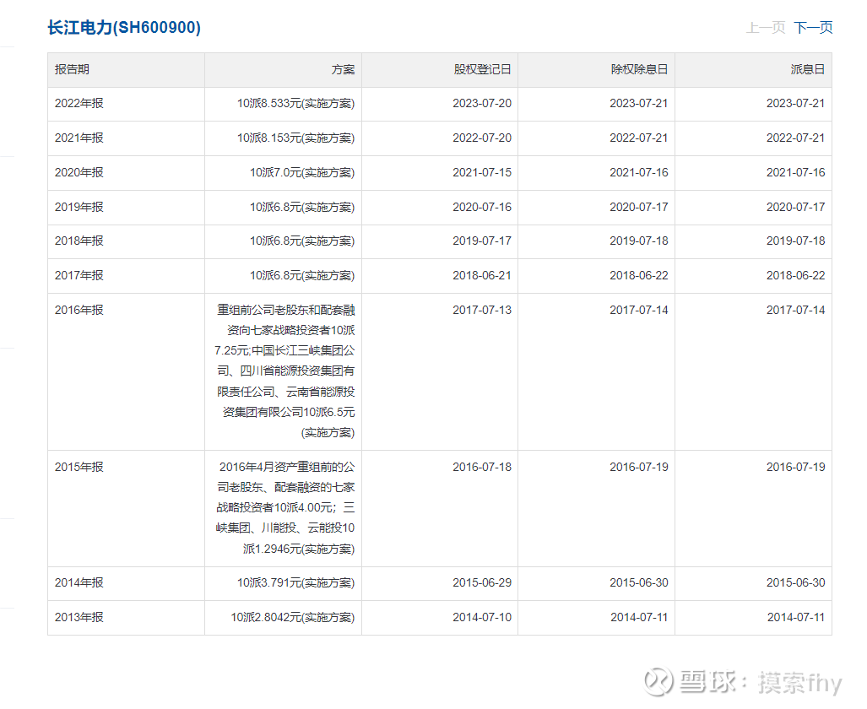Click the 2015年报 plan description starting 2016年4月
This screenshot has width=867, height=709.
285,507
